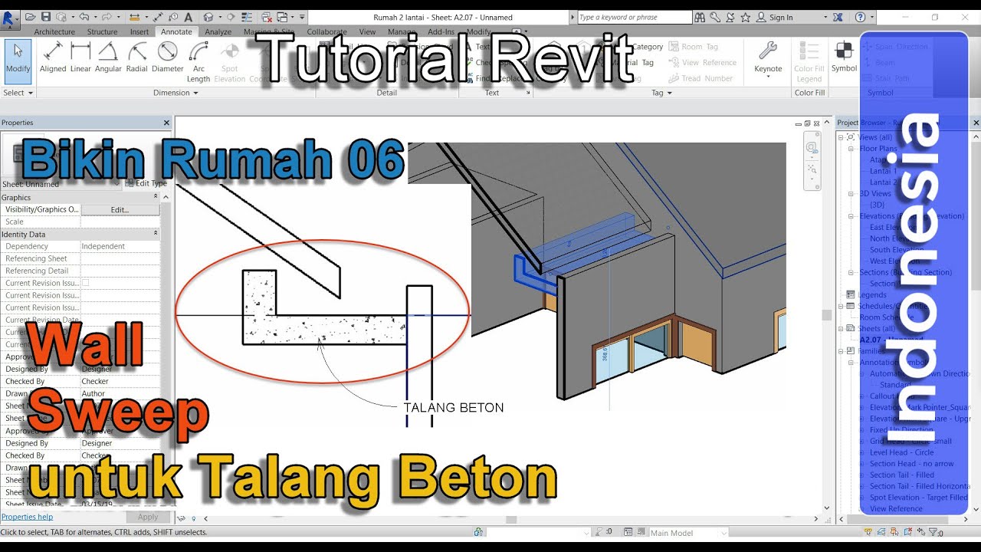Screen dimensions: 981x552
Task: Select the Measure tool in quick access toolbar
Action: [134, 17]
